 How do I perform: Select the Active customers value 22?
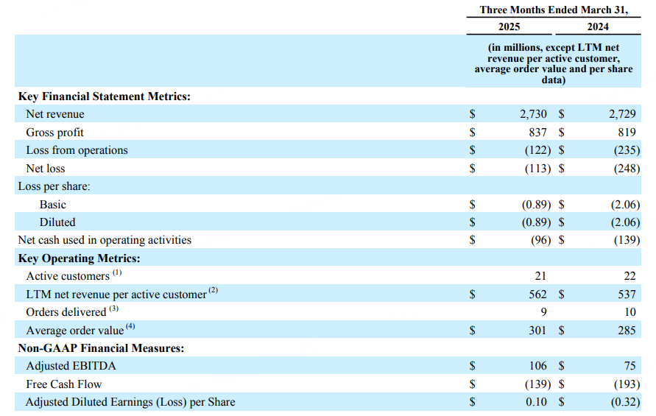[x=629, y=276]
